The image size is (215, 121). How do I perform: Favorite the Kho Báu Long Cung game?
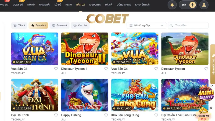click(x=156, y=115)
